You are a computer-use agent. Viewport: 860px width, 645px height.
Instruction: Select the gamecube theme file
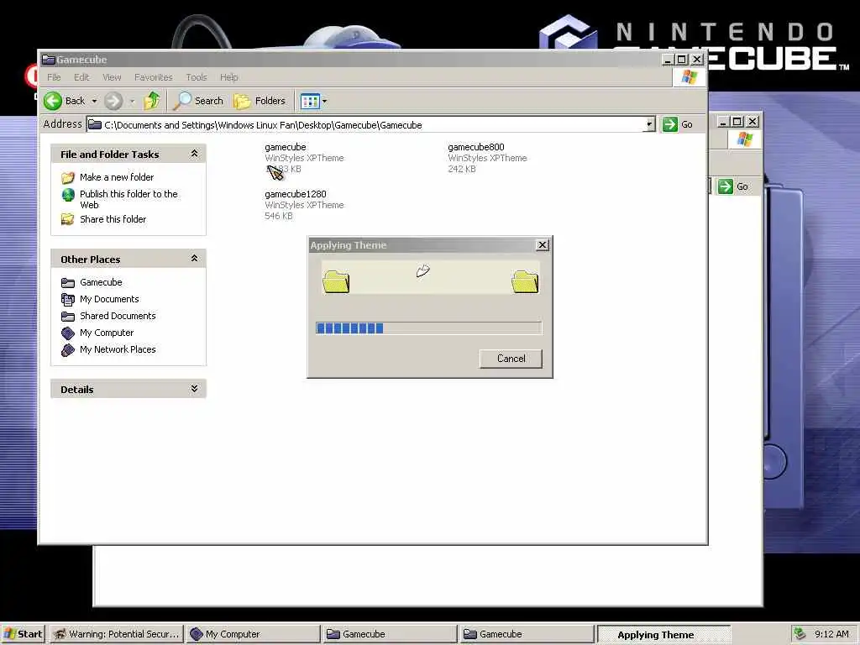tap(304, 158)
